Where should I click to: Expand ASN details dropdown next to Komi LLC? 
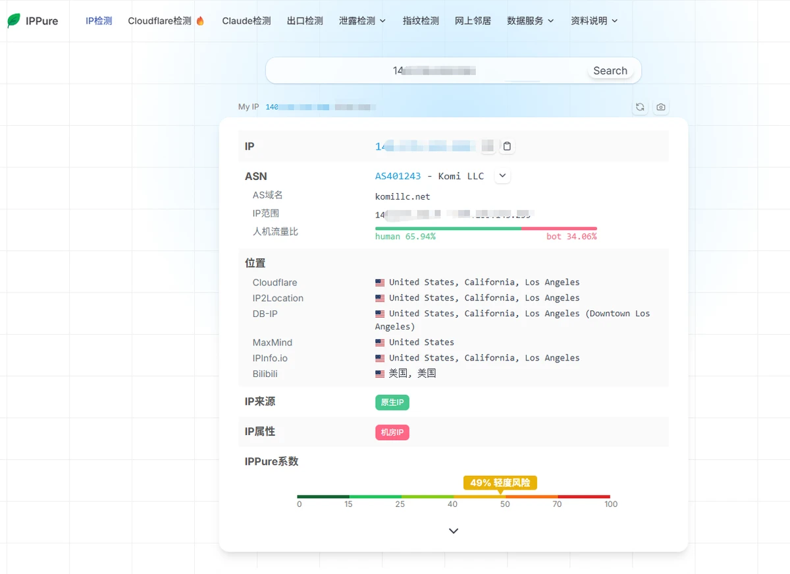pyautogui.click(x=502, y=176)
